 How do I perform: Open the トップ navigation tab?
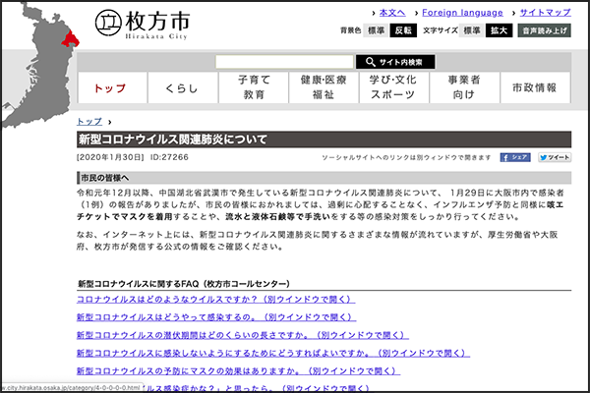pyautogui.click(x=110, y=88)
